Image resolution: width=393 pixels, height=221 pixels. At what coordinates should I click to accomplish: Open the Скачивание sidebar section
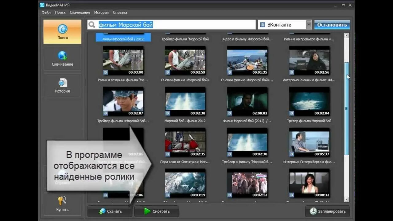62,58
